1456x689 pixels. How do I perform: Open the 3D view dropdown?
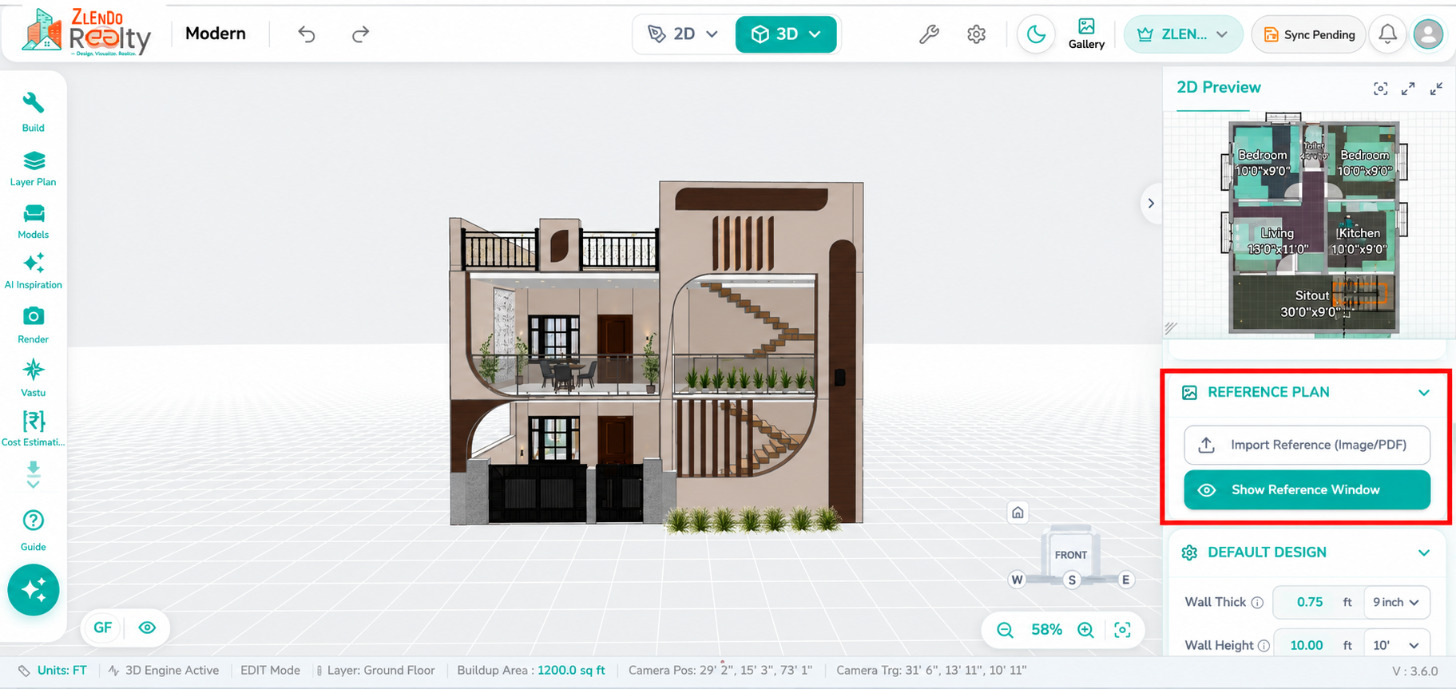click(786, 34)
